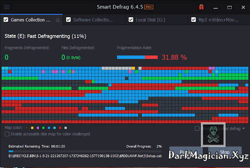This screenshot has height=168, width=250.
Task: Pause the defragmentation process
Action: pos(186,152)
